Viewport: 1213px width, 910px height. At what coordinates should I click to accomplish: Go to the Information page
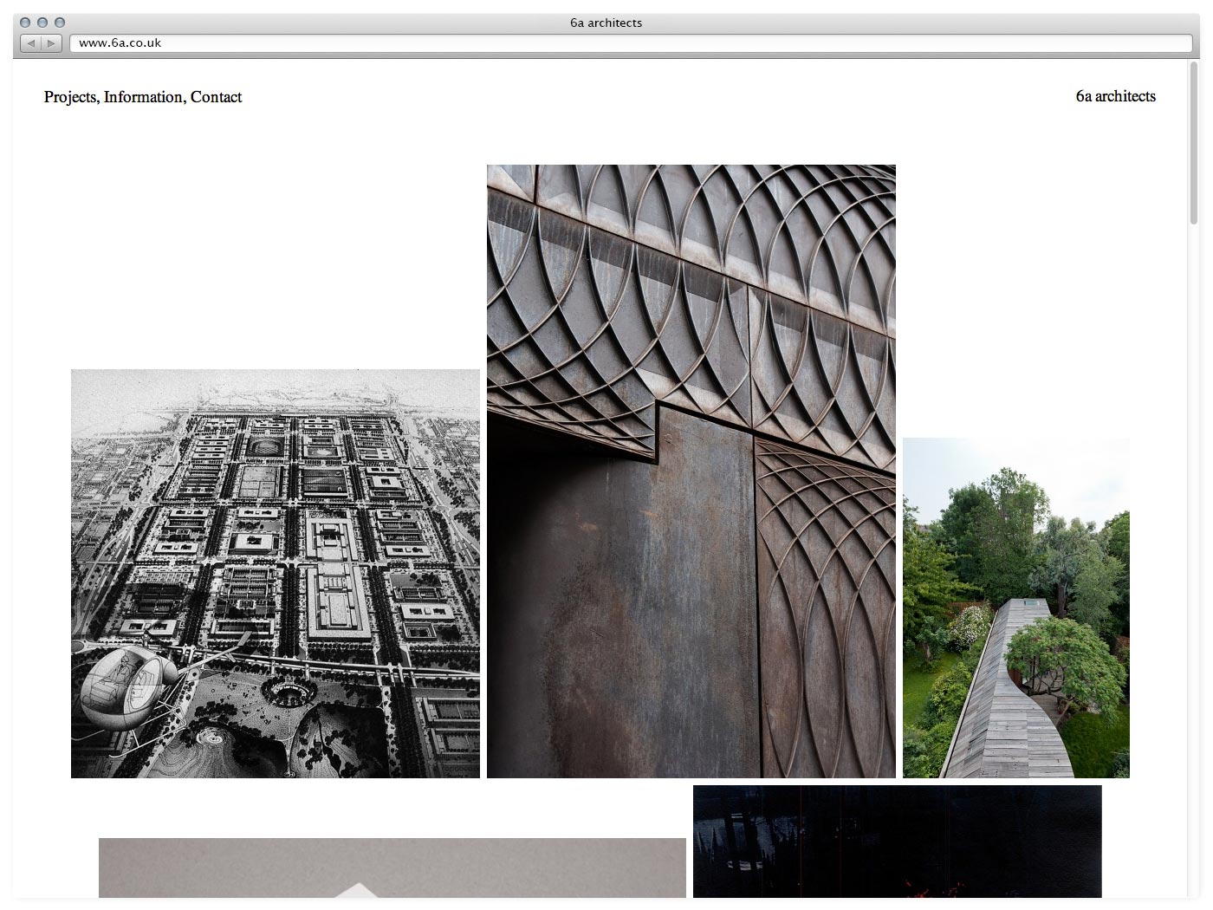(x=143, y=97)
